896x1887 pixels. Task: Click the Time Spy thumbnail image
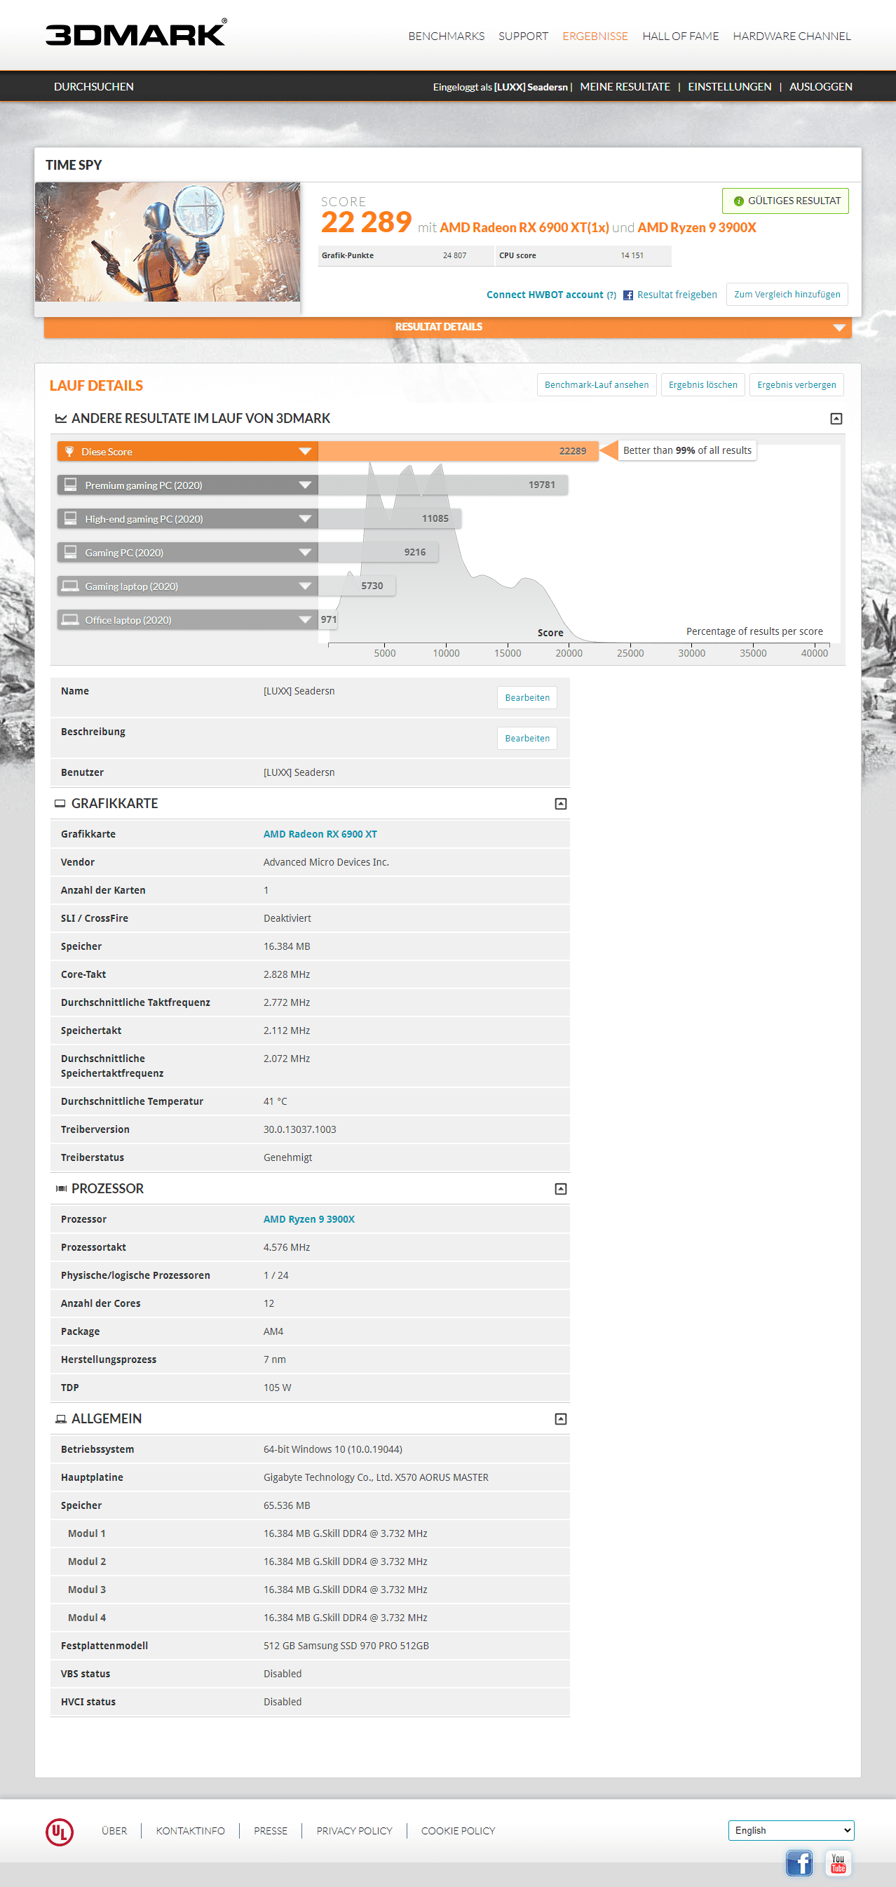(168, 242)
